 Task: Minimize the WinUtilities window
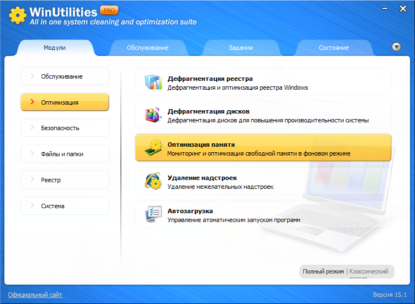point(385,8)
